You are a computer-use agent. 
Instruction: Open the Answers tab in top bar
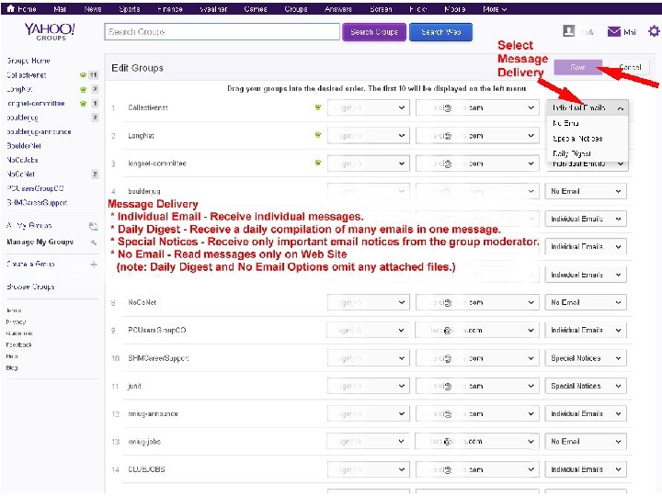coord(338,9)
